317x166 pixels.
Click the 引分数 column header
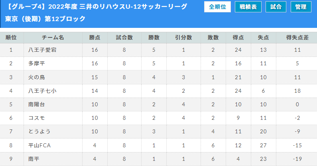click(x=183, y=38)
